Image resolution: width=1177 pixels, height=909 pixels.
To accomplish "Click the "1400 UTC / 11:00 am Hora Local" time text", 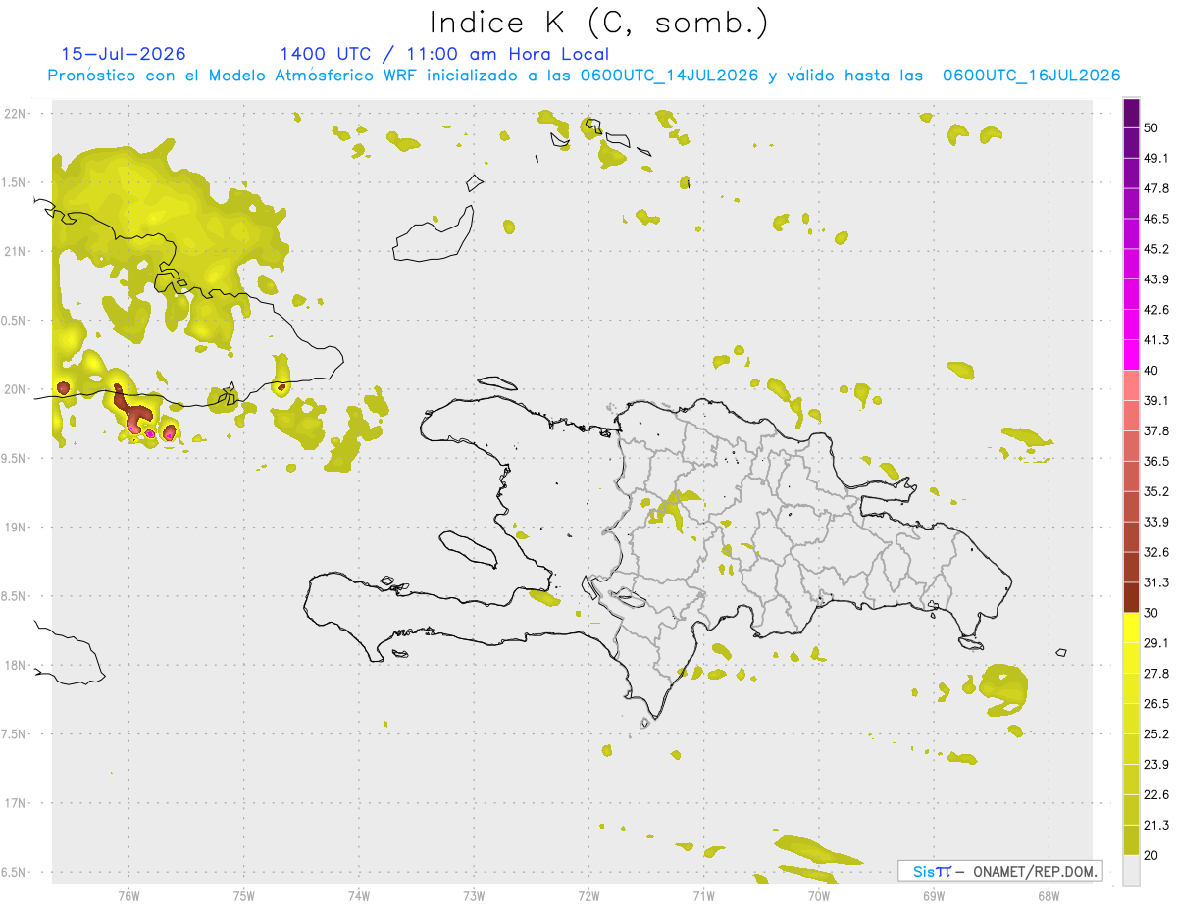I will [x=444, y=54].
